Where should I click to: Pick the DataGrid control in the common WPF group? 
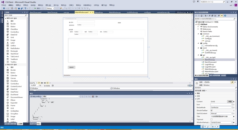(x=14, y=35)
